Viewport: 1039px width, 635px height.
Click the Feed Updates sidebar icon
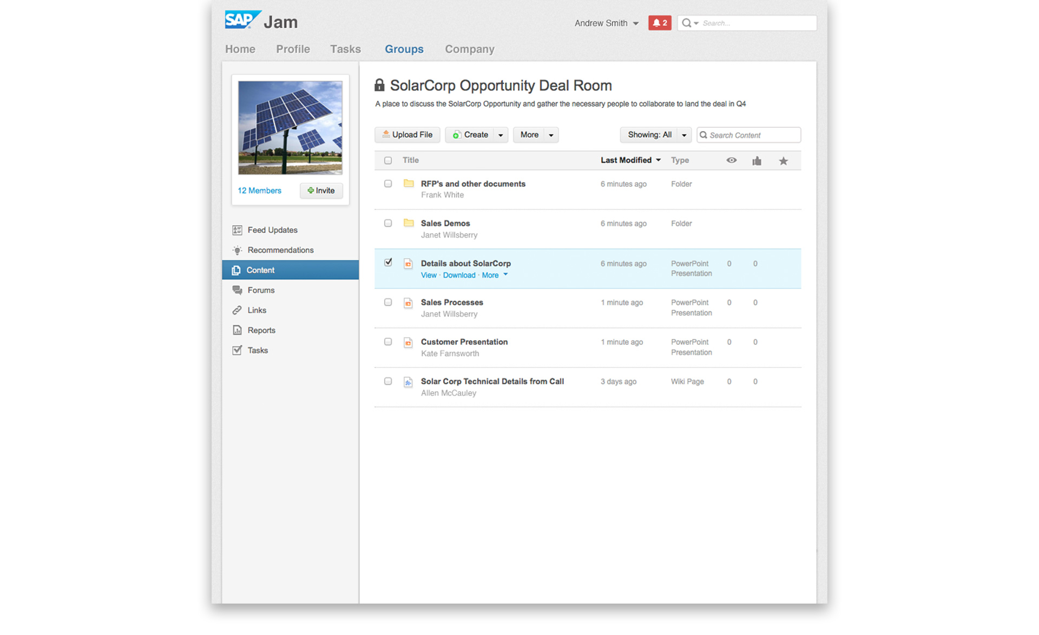coord(237,230)
